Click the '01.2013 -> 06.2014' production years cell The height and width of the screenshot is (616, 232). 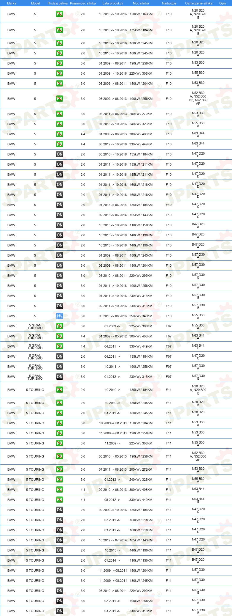click(113, 205)
